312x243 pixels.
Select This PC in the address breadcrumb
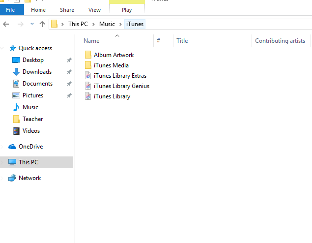(x=78, y=24)
